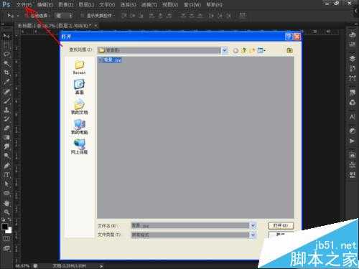Open the 滤镜(T) Filter menu
The width and height of the screenshot is (359, 269).
[x=149, y=4]
